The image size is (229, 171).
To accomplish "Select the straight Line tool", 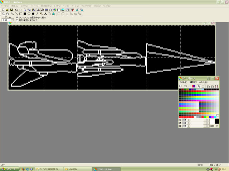I will coord(16,14).
